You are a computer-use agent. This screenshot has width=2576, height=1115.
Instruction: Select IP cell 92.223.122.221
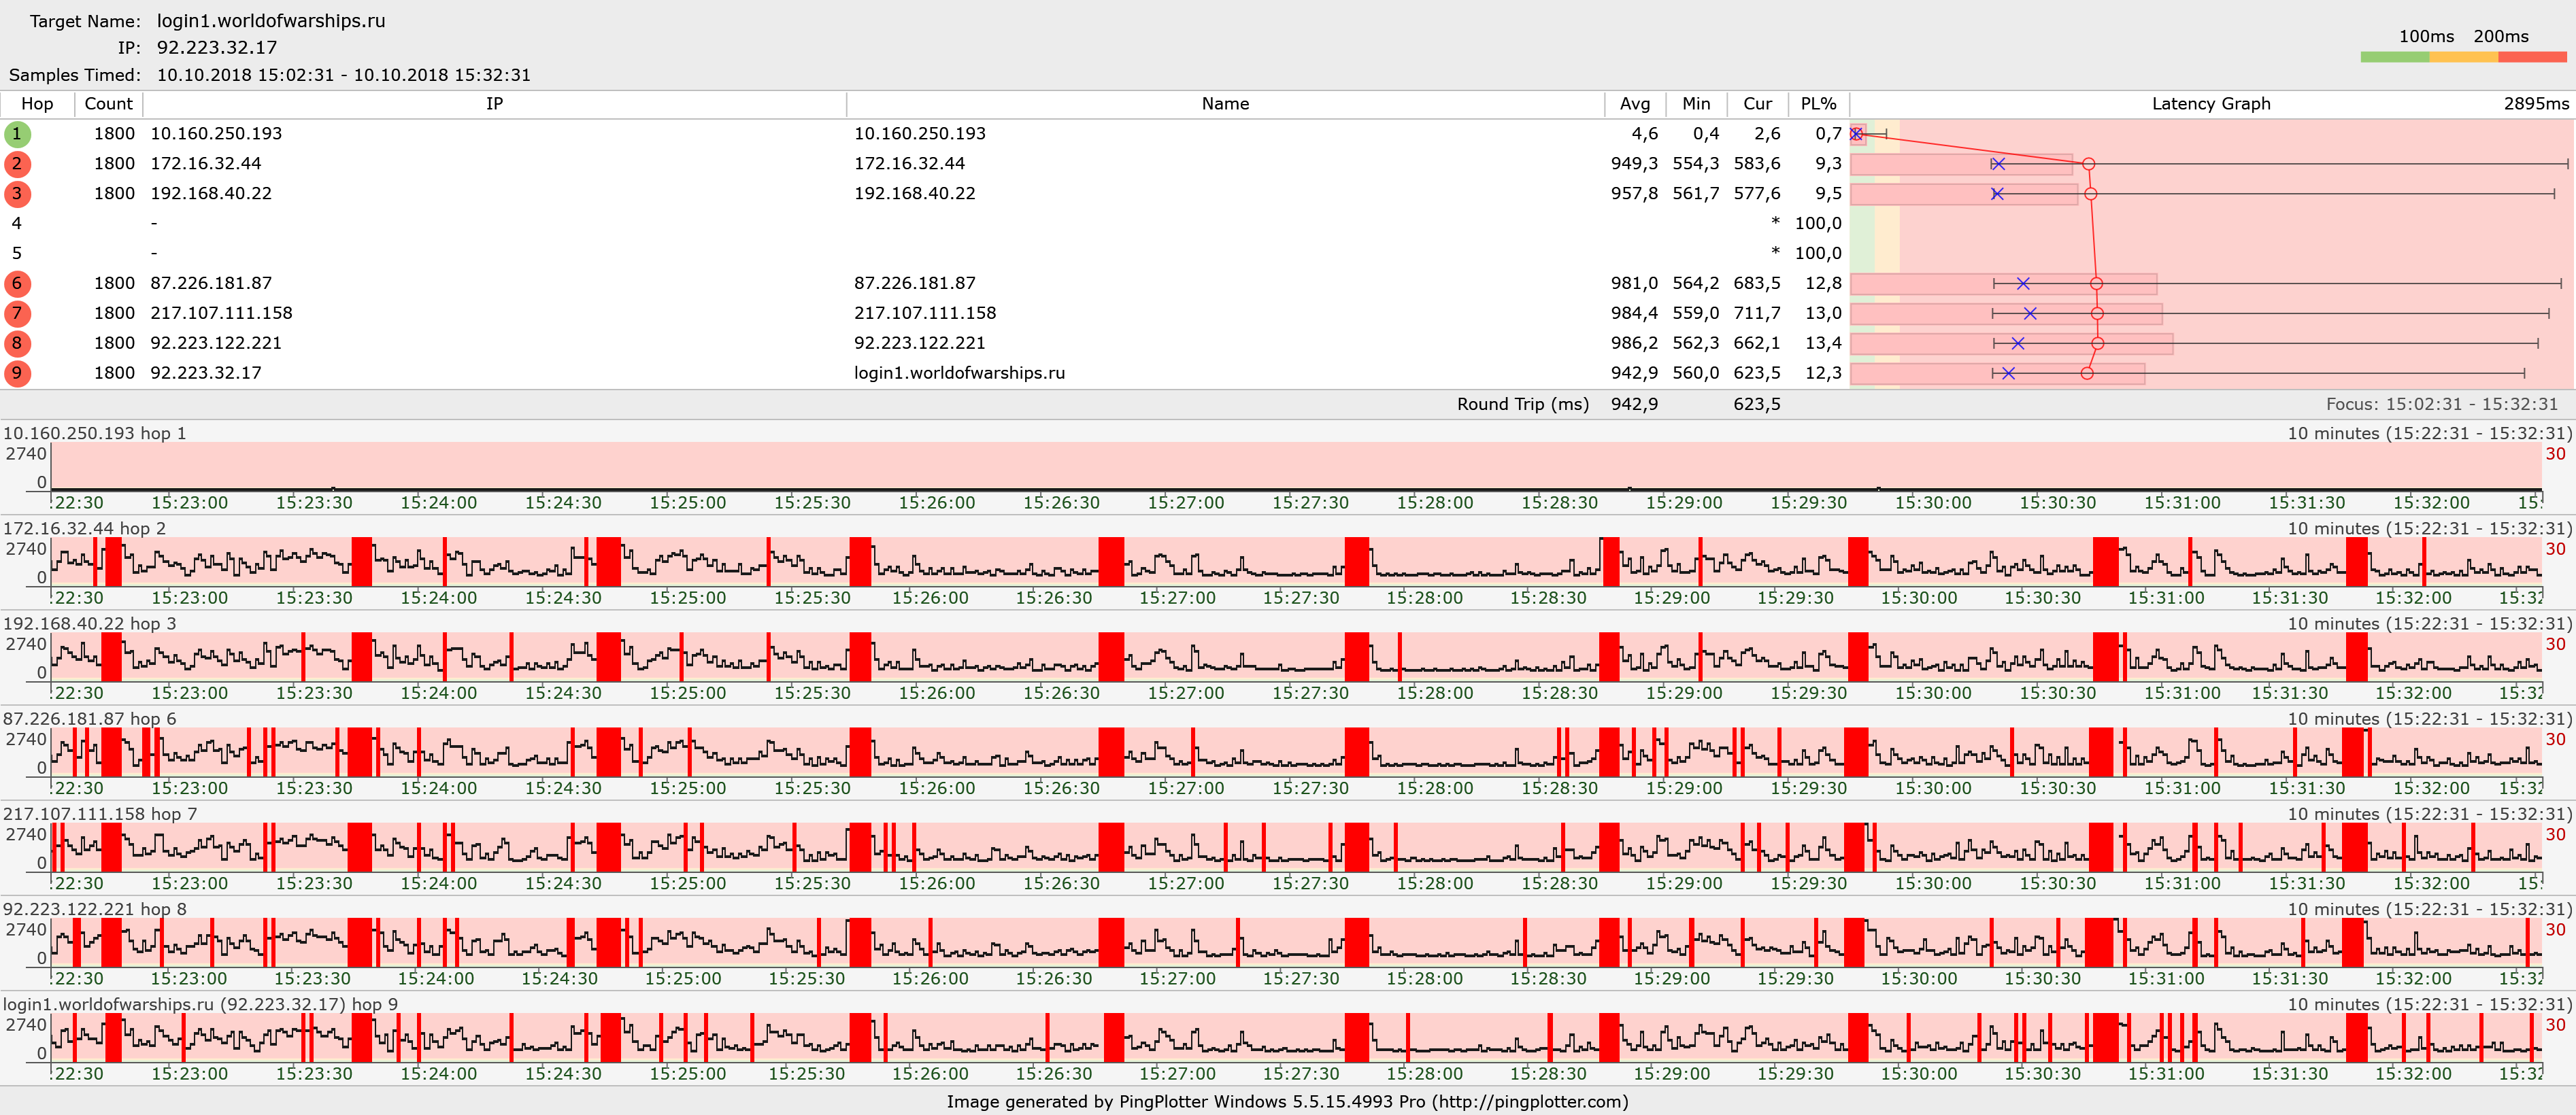216,344
